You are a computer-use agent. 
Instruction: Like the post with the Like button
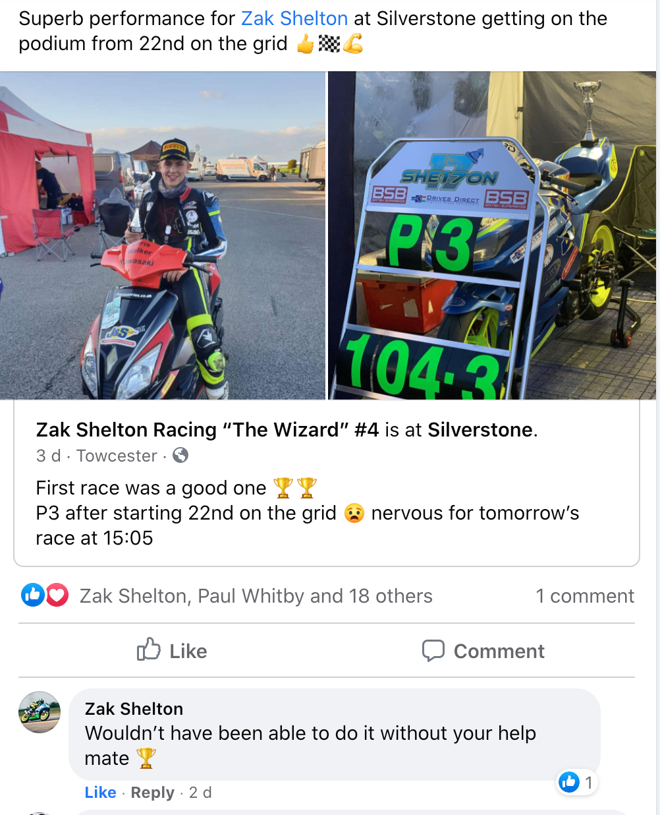(x=172, y=651)
